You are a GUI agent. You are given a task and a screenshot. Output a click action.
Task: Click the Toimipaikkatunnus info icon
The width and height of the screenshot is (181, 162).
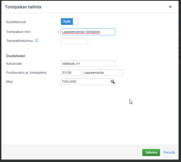[37, 41]
